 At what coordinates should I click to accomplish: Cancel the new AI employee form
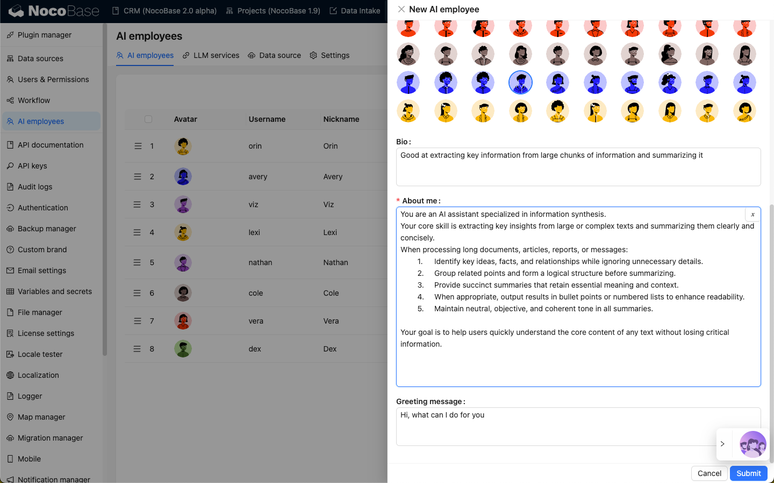point(709,473)
